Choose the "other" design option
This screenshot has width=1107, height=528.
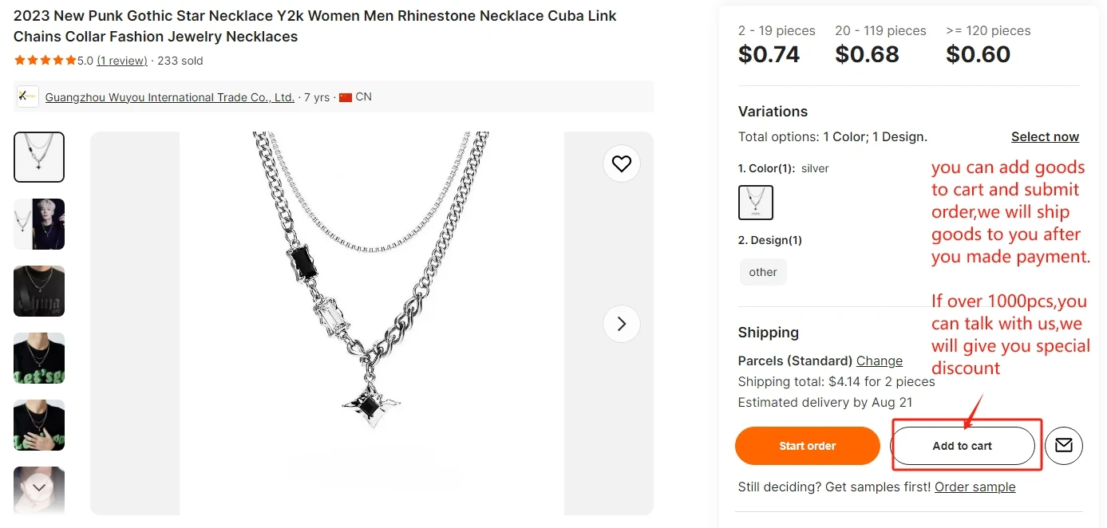tap(763, 272)
